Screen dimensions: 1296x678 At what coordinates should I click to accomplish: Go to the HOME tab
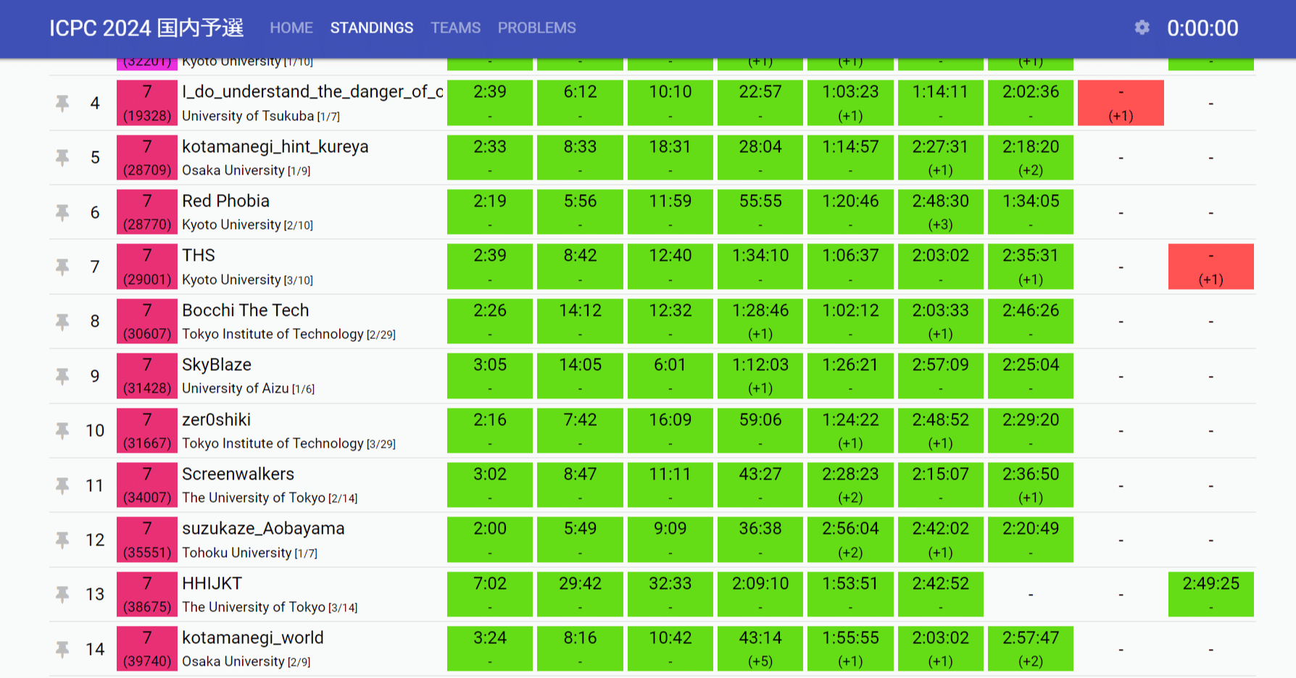(291, 28)
